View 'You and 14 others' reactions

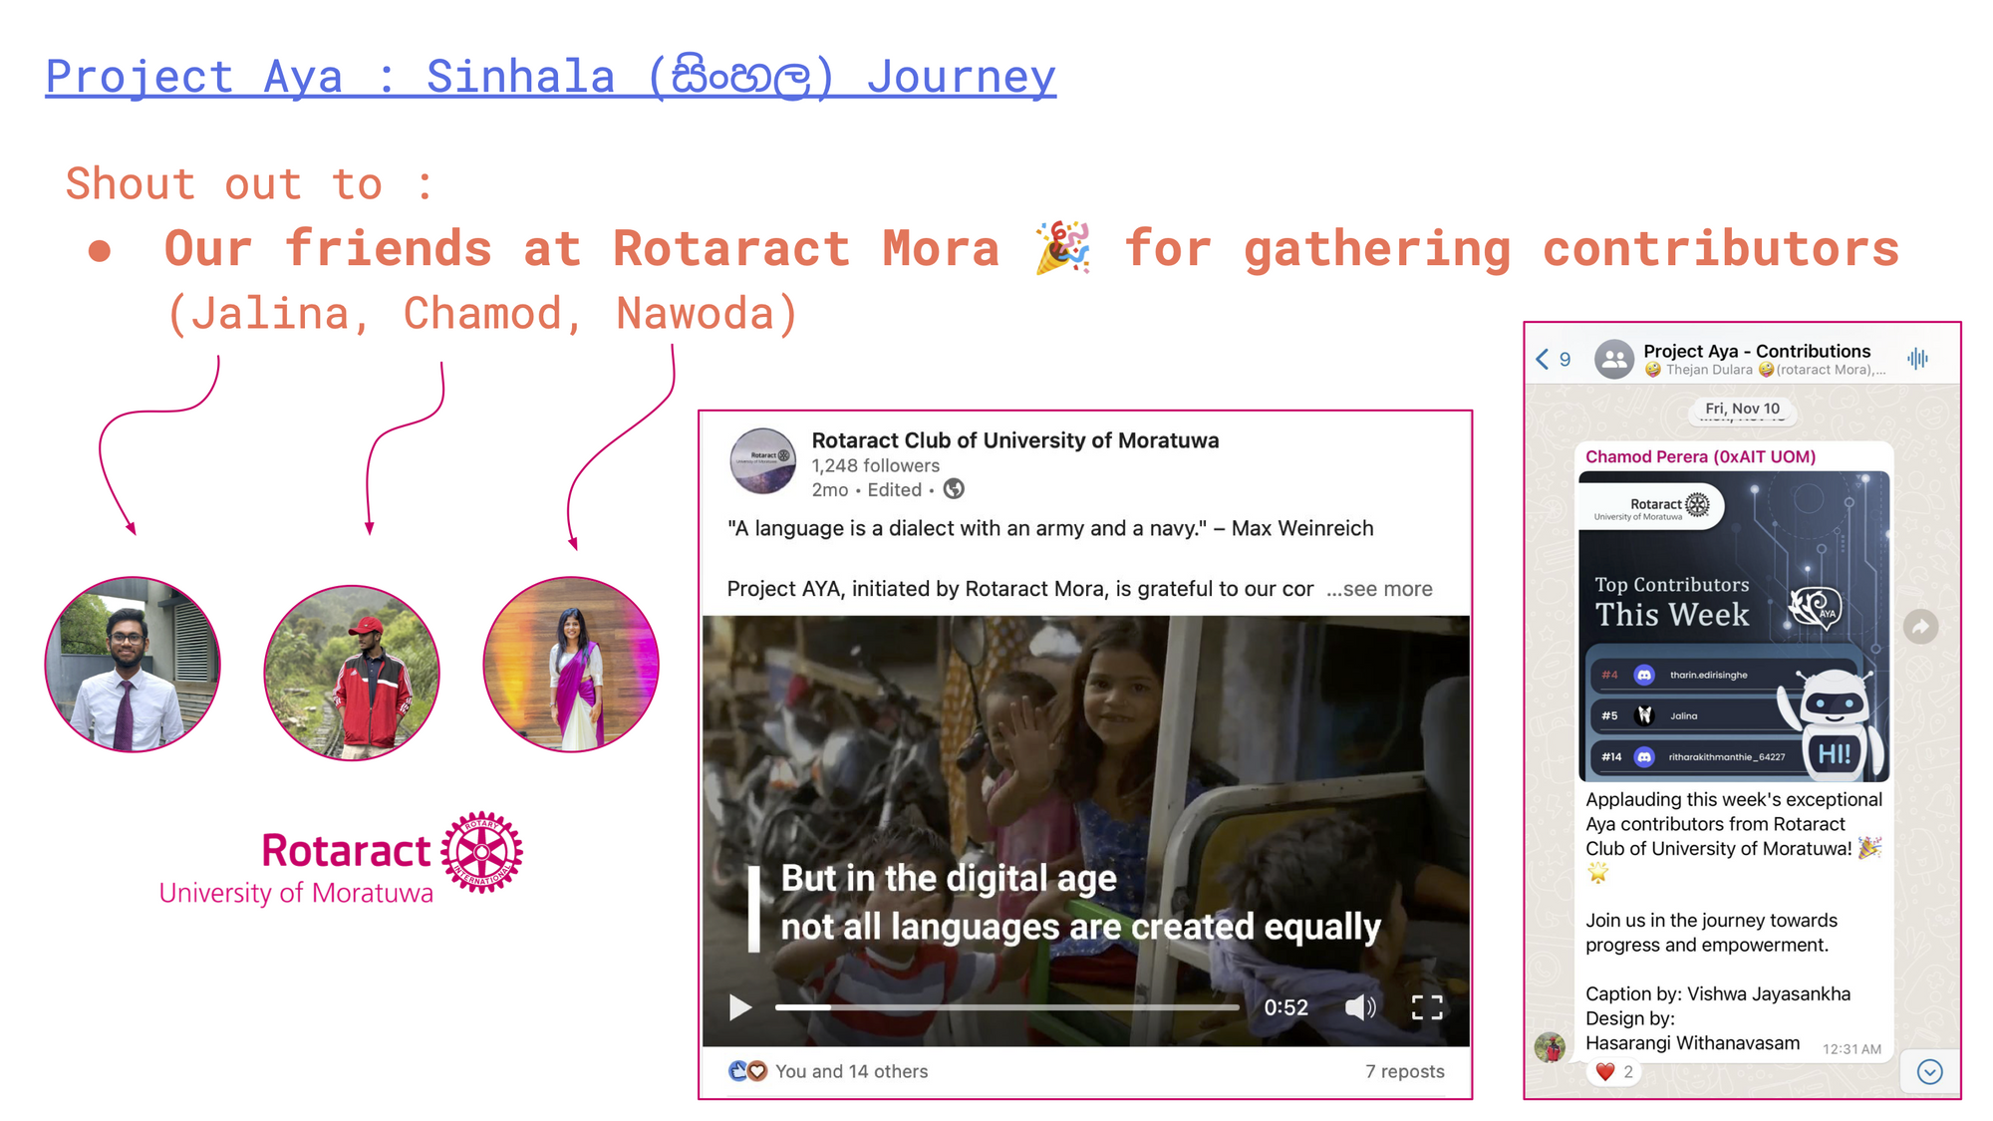[x=851, y=1071]
